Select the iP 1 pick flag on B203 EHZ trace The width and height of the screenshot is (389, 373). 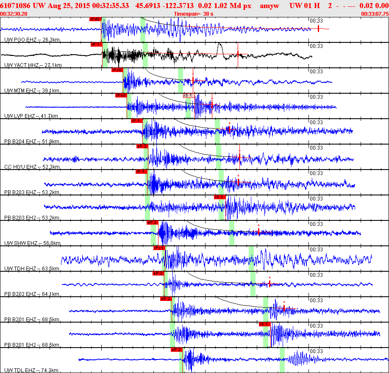point(142,172)
